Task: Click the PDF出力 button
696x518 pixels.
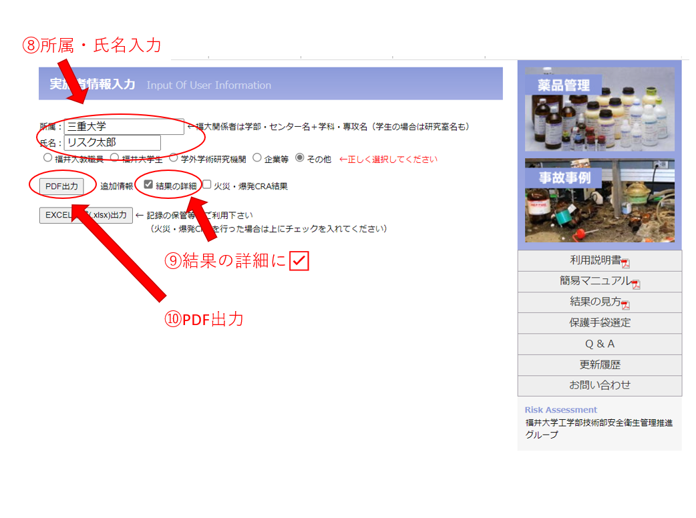Action: [x=61, y=186]
